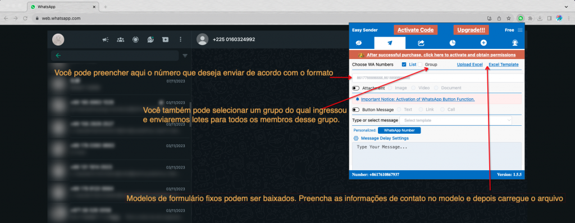
Task: Insert the WhatsApp Number personalization tag
Action: [x=399, y=130]
